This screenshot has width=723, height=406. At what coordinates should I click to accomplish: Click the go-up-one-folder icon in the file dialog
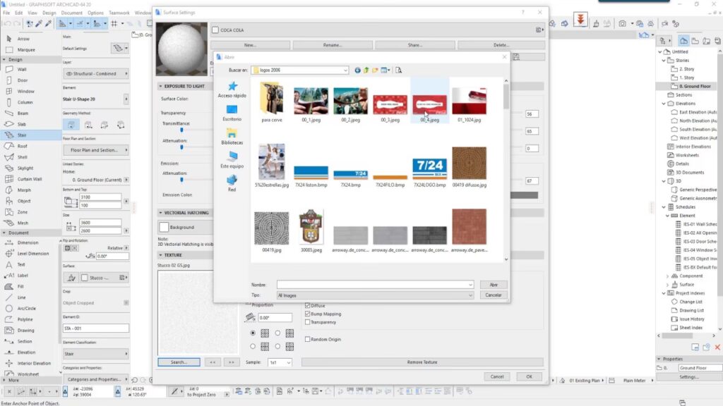coord(366,70)
